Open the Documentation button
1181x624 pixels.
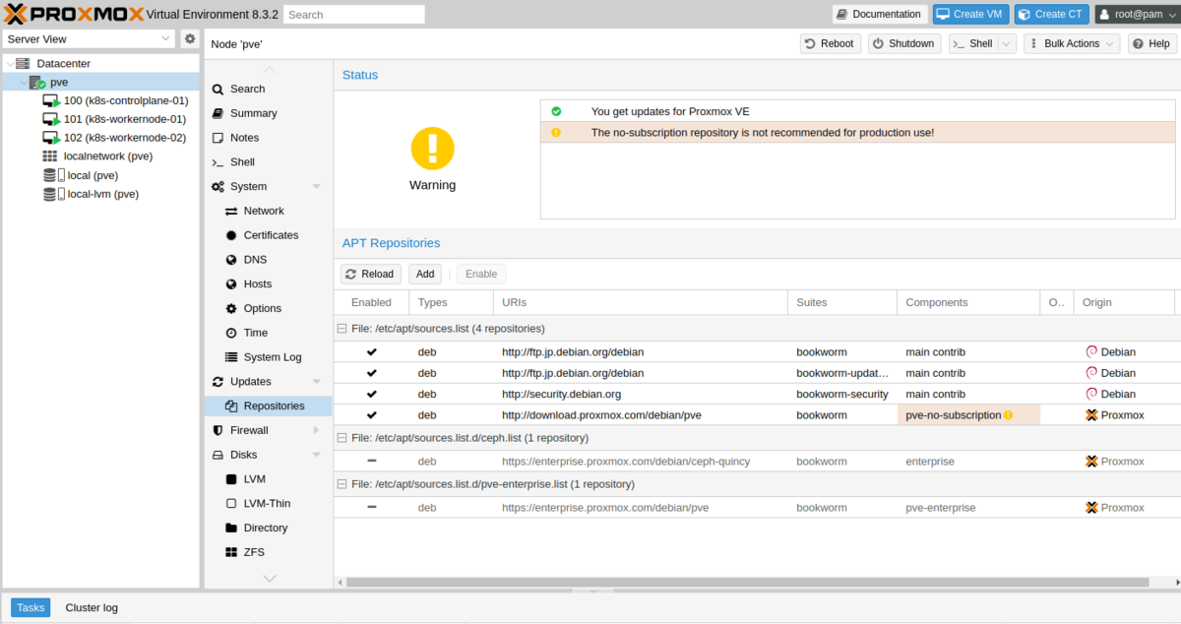(880, 14)
